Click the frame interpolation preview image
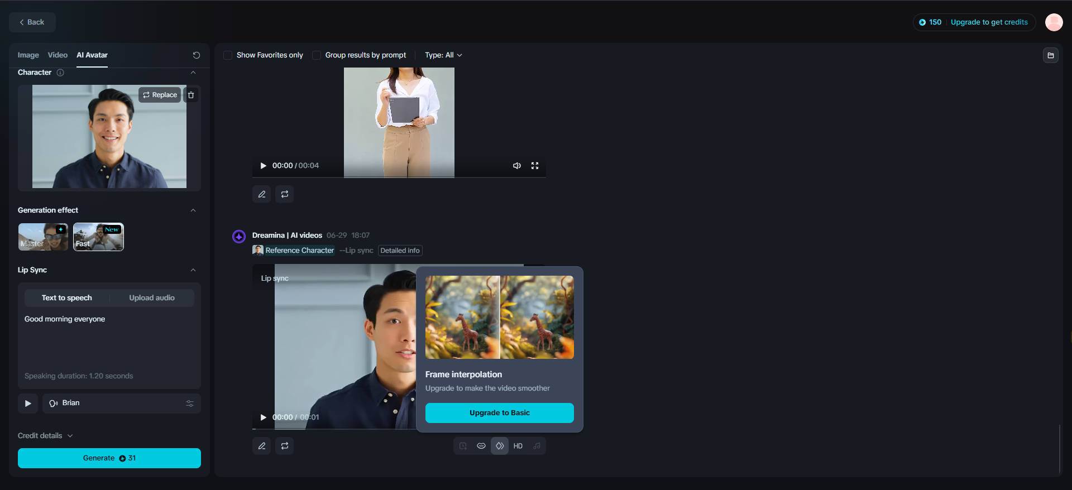 500,317
